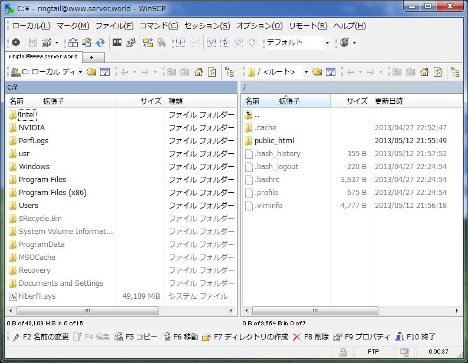Click F7 ディレクトリの作成 button

point(245,337)
